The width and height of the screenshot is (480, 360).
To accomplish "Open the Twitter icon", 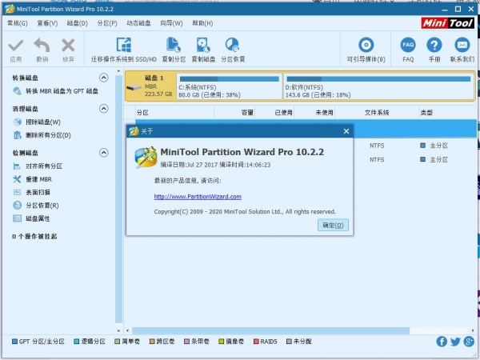I will click(x=455, y=342).
